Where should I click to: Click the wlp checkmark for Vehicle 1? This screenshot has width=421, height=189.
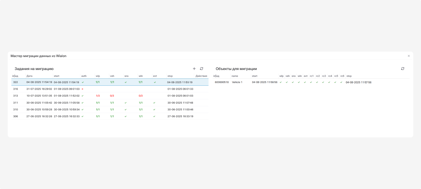pyautogui.click(x=281, y=82)
